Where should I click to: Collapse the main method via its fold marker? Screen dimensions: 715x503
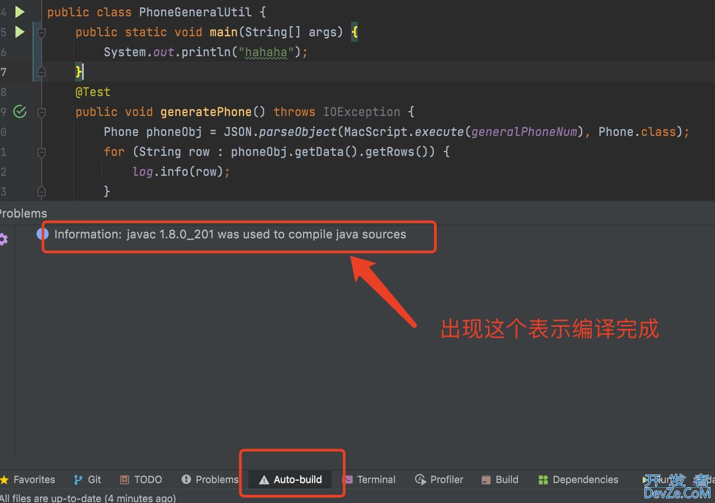pos(42,33)
